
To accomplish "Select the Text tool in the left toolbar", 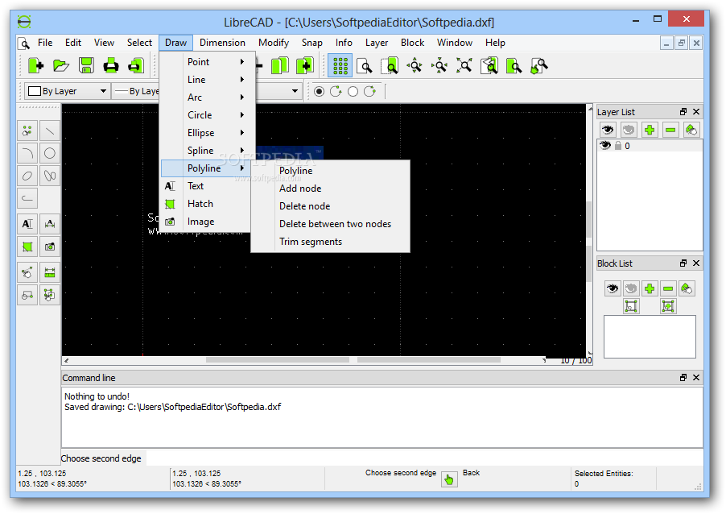I will click(27, 224).
